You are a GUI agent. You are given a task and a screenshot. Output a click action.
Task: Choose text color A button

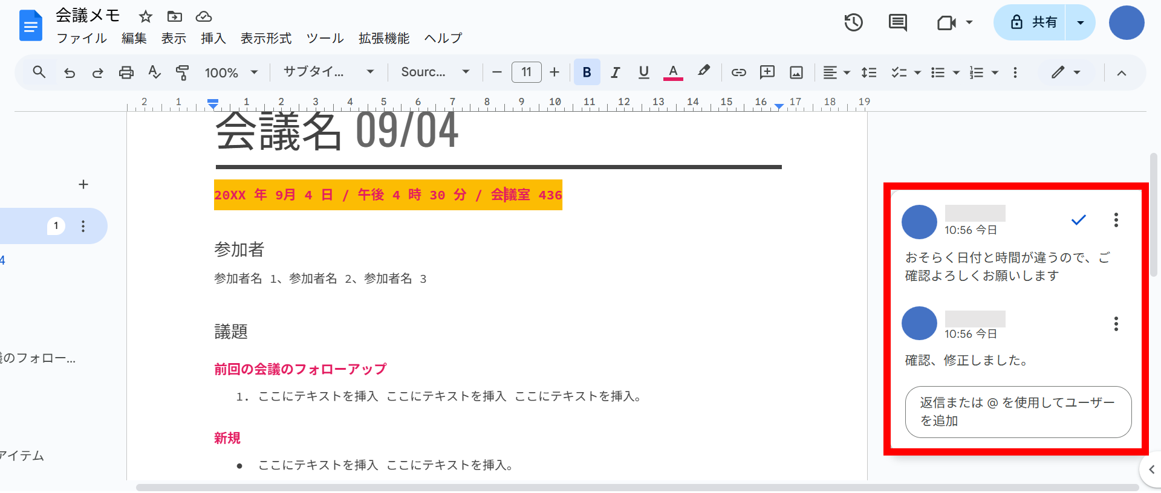[x=673, y=72]
